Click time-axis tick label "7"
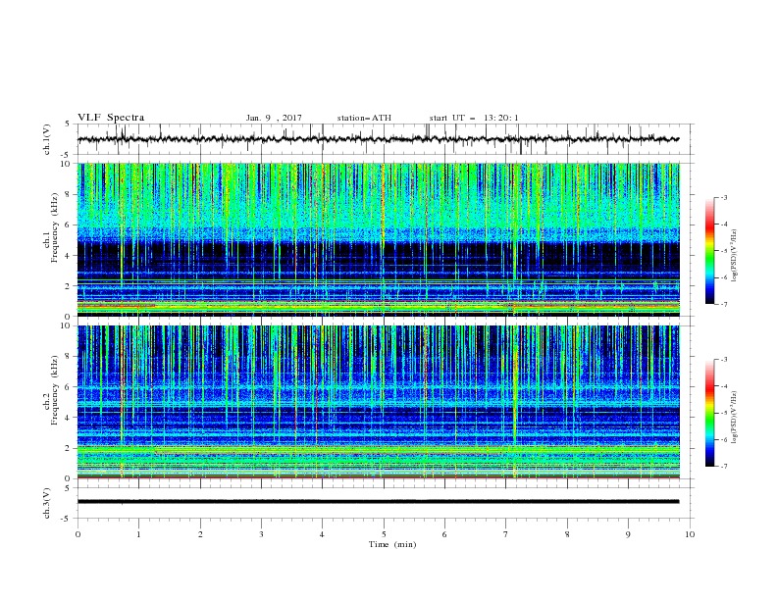 pyautogui.click(x=506, y=534)
